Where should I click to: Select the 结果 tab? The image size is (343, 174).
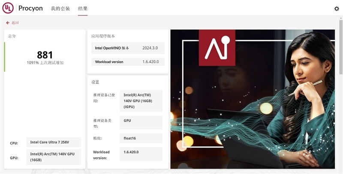click(83, 9)
